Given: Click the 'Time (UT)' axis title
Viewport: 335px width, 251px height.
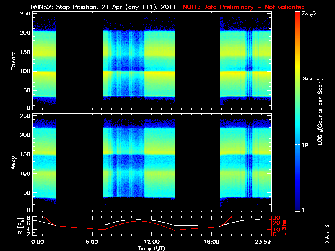Looking at the screenshot, I should point(152,248).
